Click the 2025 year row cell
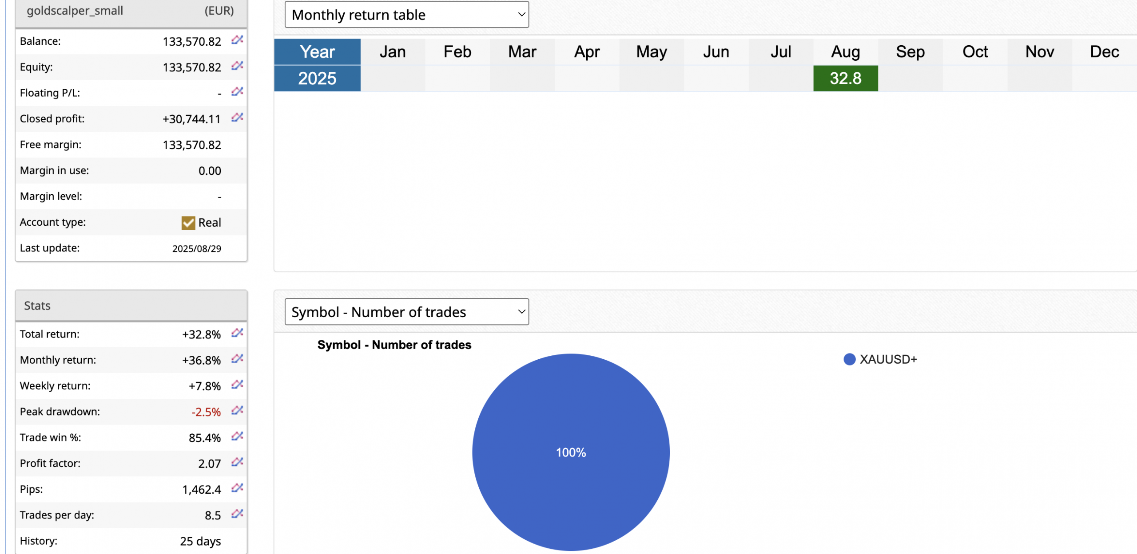This screenshot has height=554, width=1137. click(x=317, y=79)
